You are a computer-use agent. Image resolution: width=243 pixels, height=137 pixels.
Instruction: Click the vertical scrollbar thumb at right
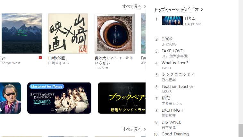pos(241,131)
